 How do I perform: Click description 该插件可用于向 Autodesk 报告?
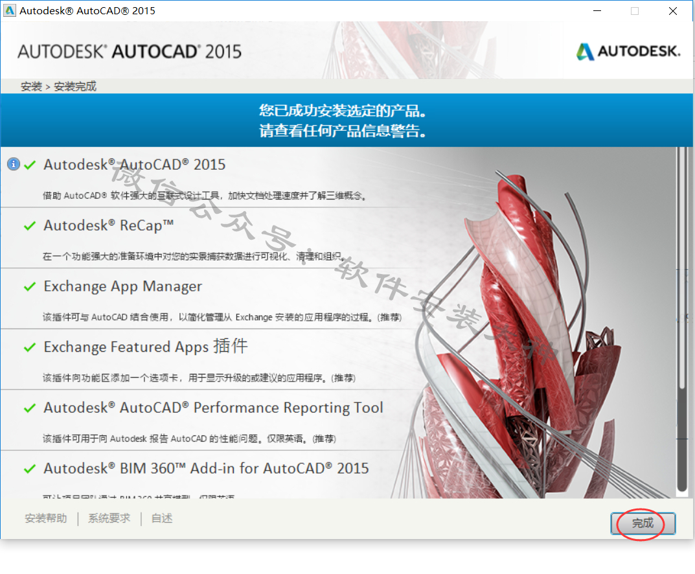[x=189, y=439]
